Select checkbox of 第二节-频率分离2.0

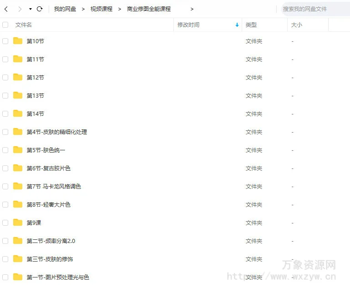5,241
